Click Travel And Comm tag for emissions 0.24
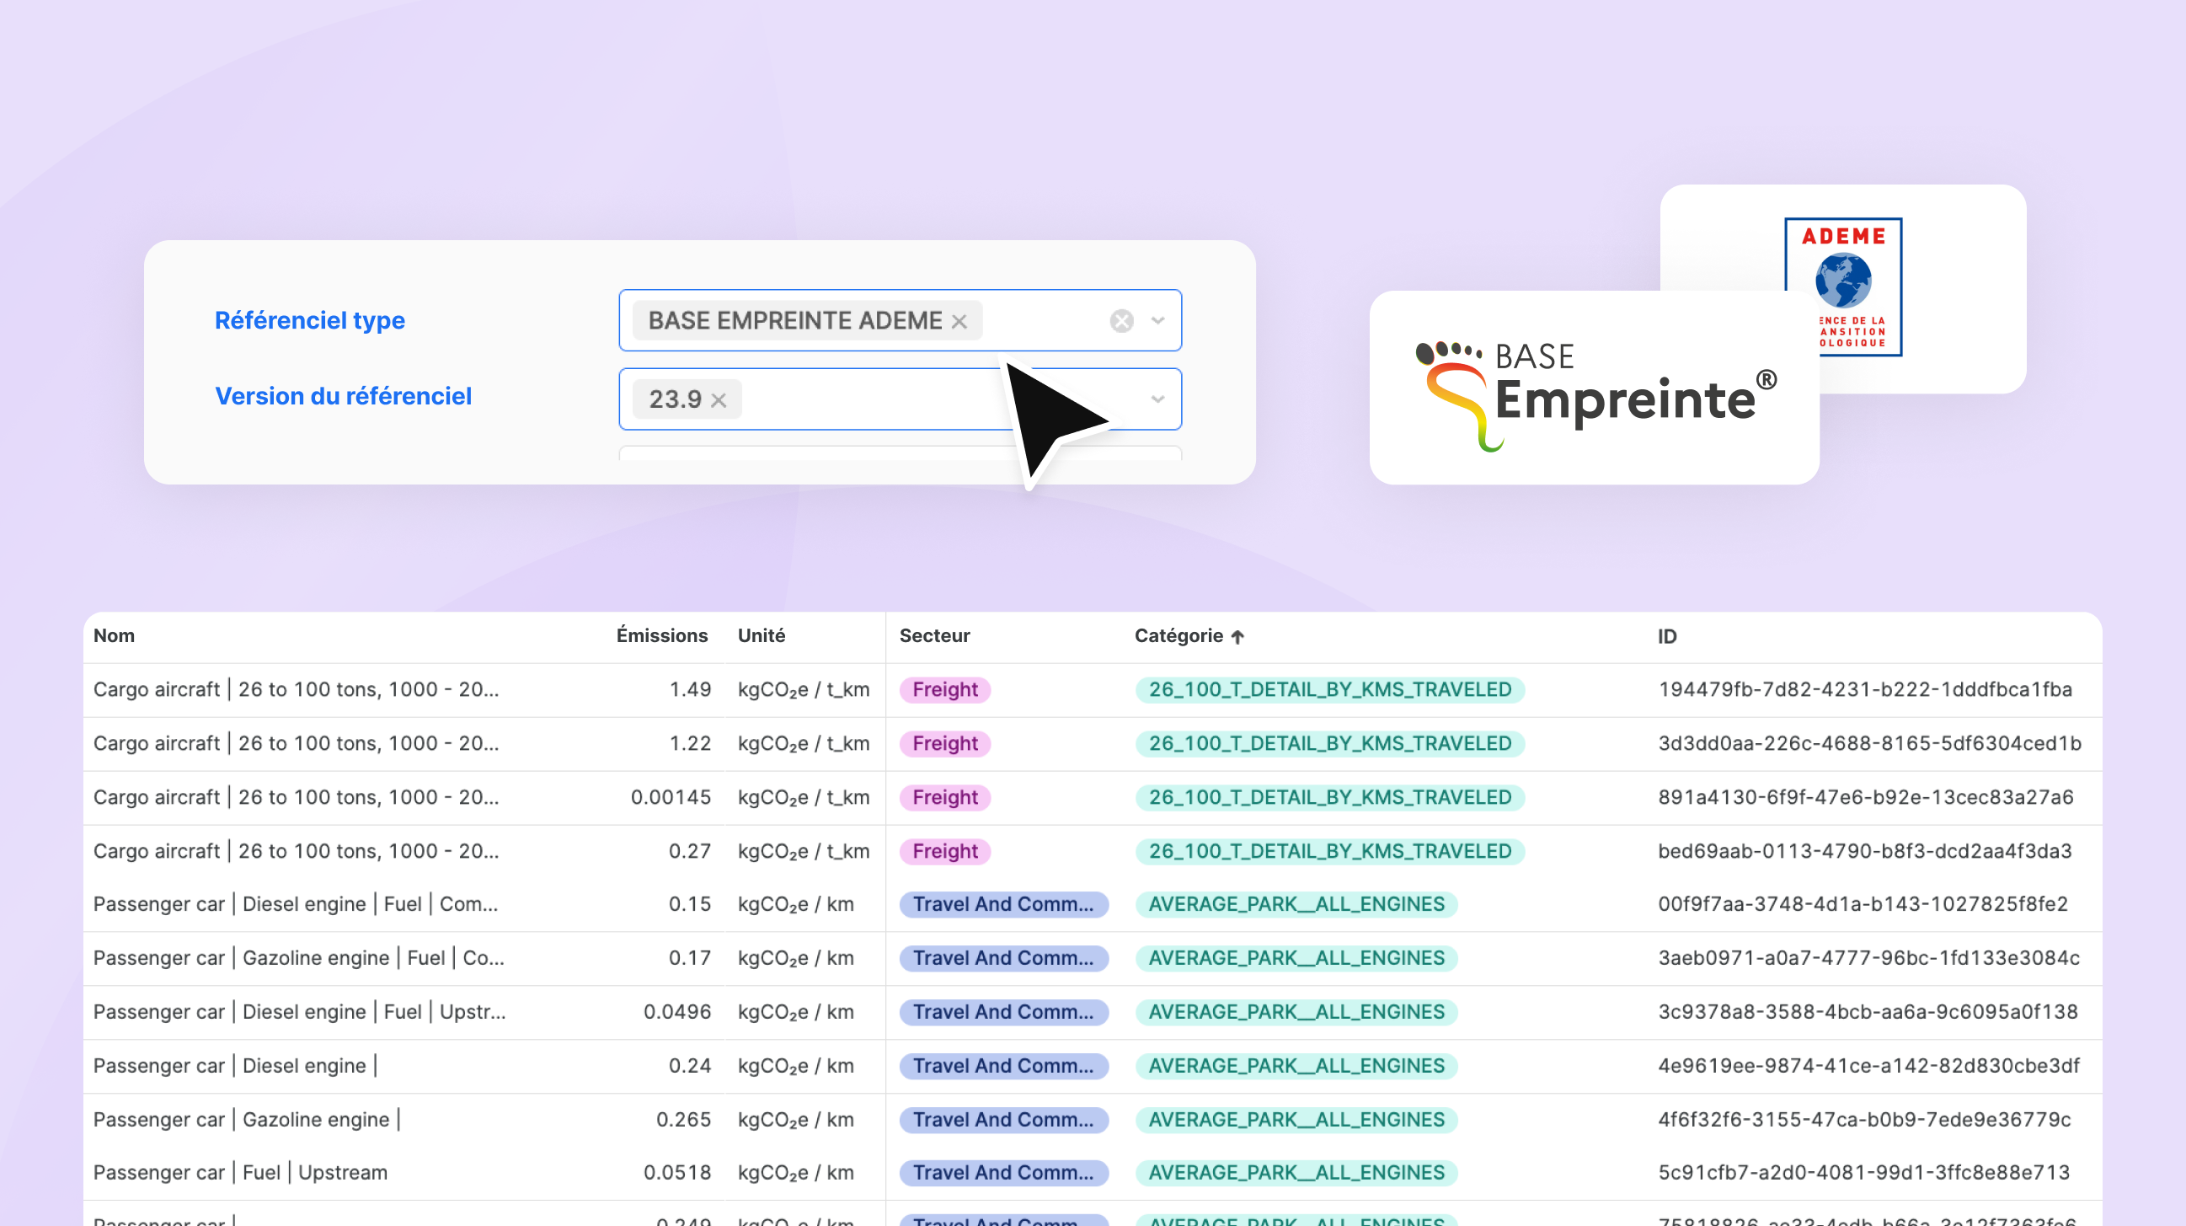 tap(1004, 1067)
